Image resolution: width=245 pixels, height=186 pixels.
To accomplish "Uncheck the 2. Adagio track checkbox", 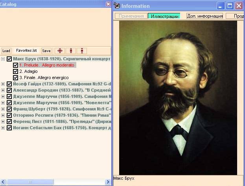I will pyautogui.click(x=15, y=71).
